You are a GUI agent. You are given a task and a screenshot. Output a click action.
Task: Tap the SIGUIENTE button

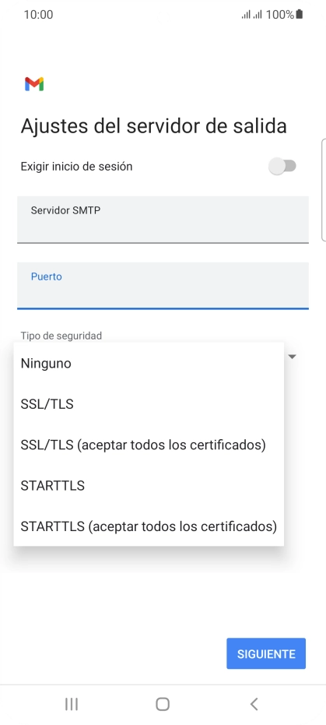point(266,653)
